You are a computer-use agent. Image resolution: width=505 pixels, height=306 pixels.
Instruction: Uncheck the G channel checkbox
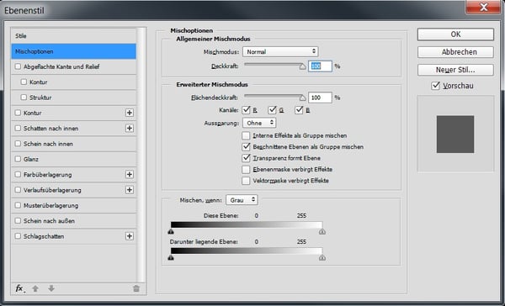(x=272, y=110)
